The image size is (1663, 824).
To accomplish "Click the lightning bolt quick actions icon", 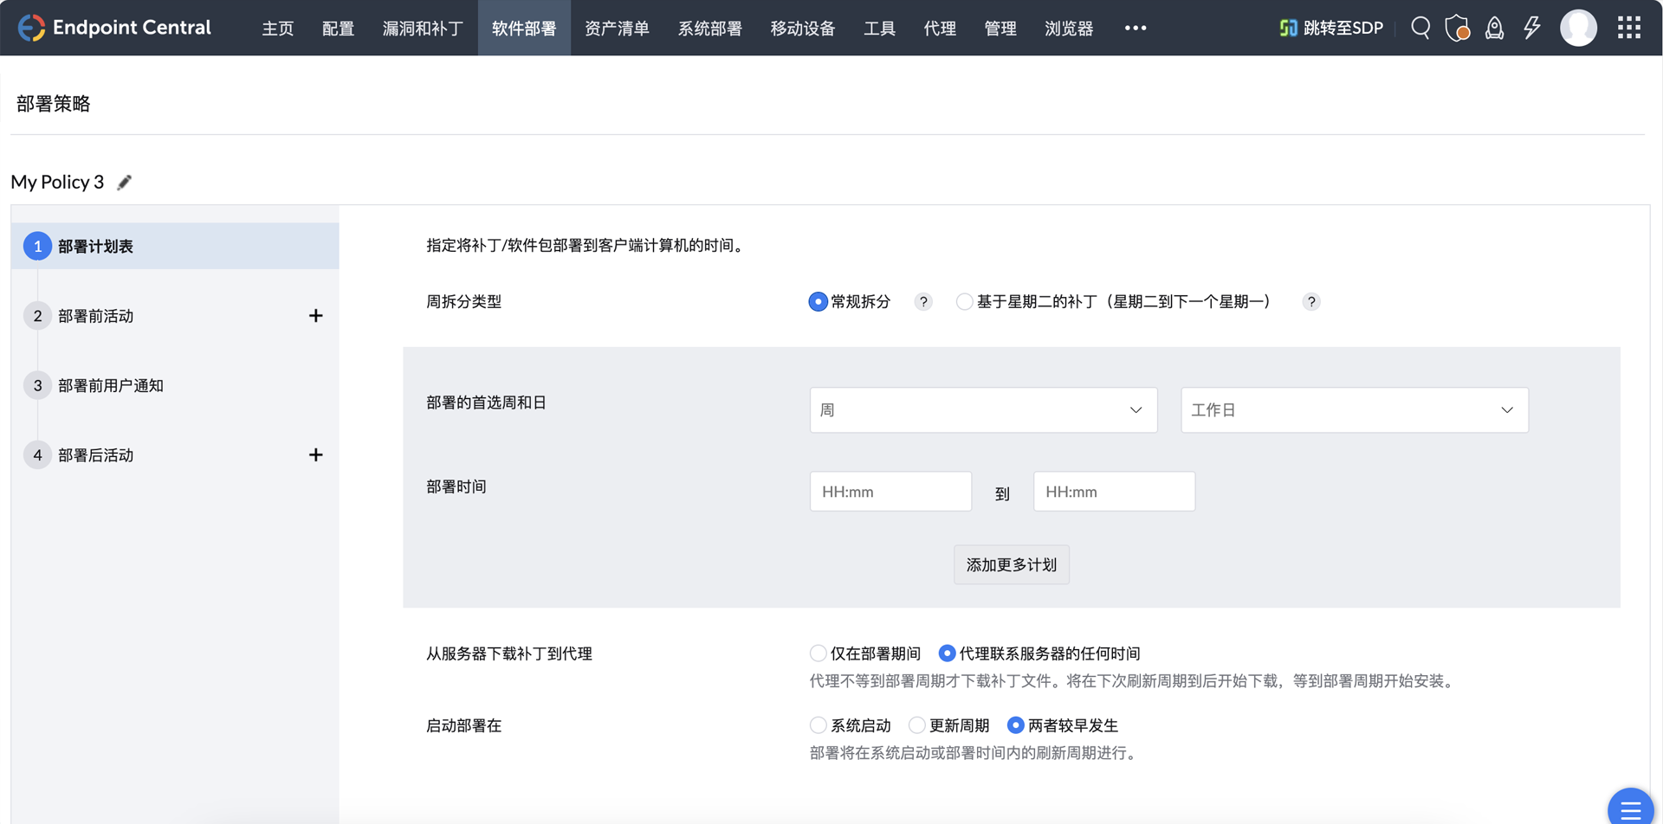I will tap(1532, 28).
